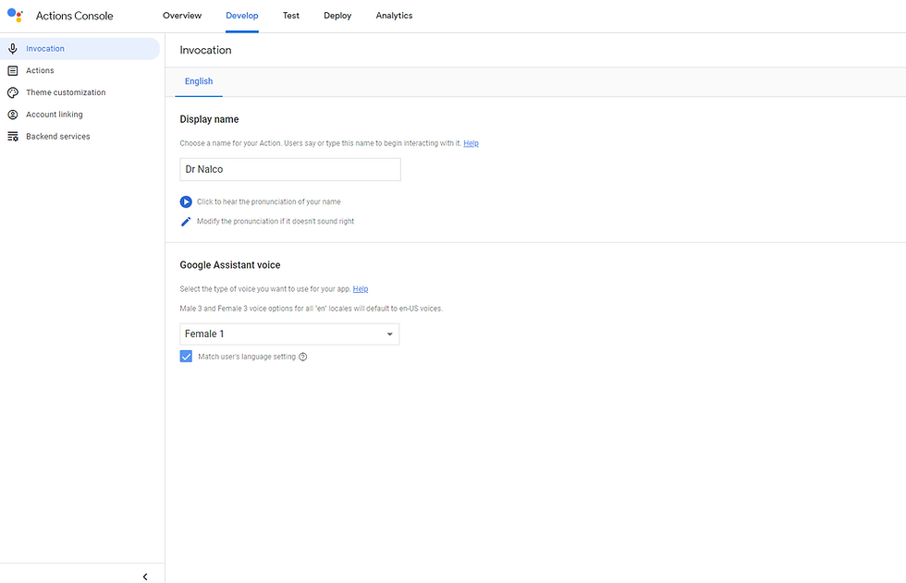Image resolution: width=906 pixels, height=583 pixels.
Task: Uncheck Match user's language setting checkbox
Action: click(186, 356)
